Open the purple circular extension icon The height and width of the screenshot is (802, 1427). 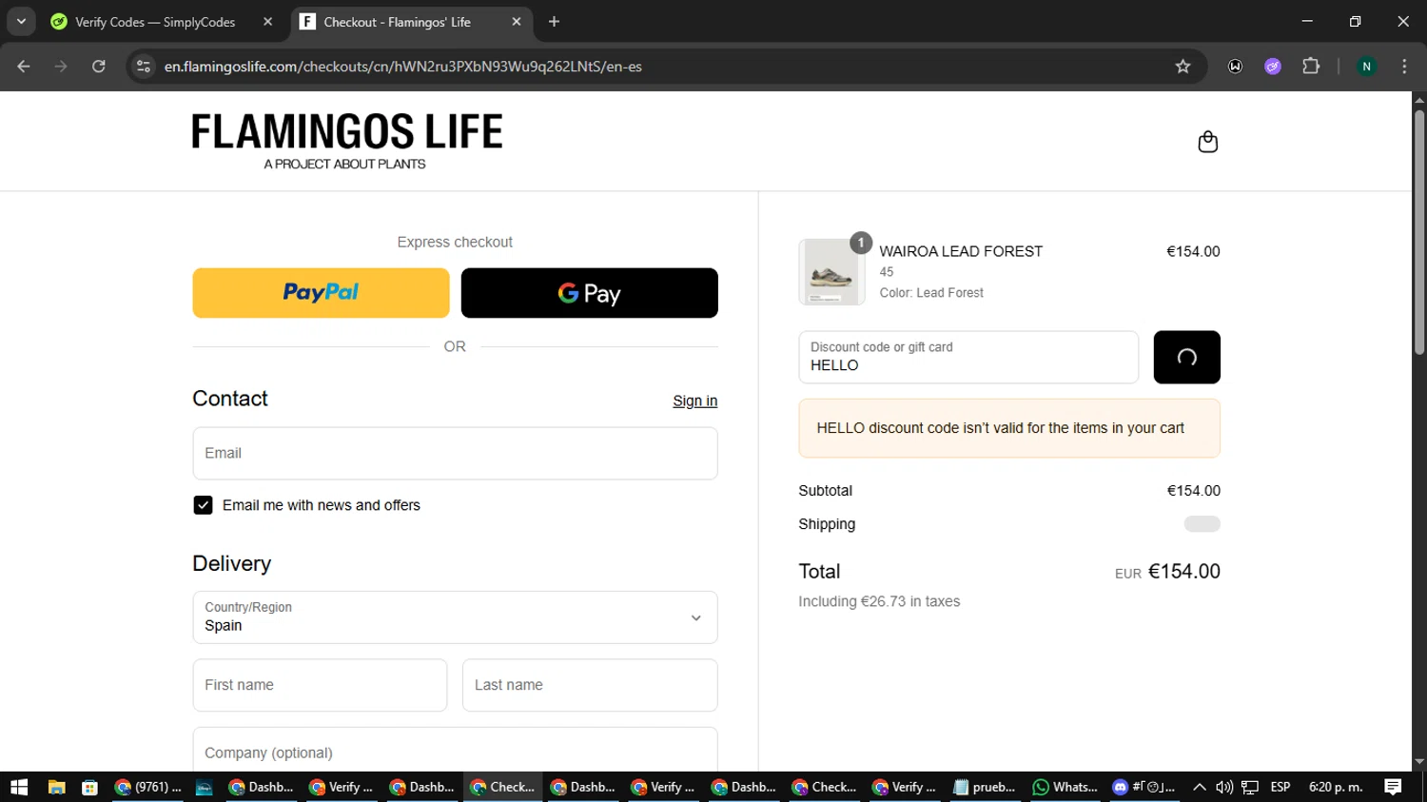[x=1273, y=67]
